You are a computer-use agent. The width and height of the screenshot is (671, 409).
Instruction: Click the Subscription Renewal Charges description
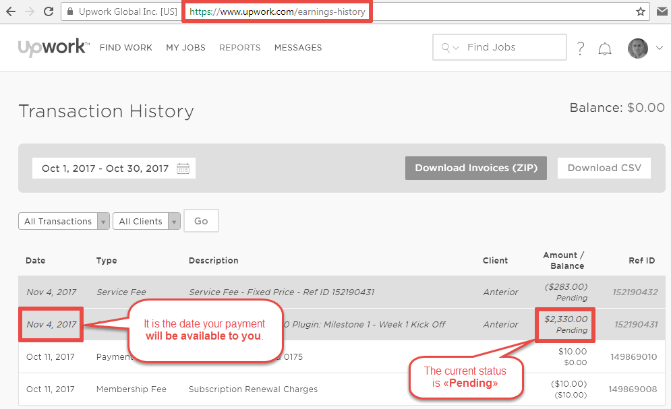[x=254, y=389]
